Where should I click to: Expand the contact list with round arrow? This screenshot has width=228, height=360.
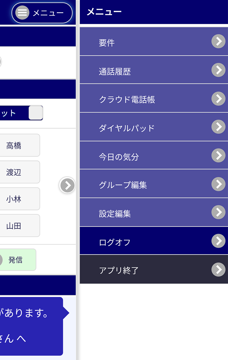(67, 185)
